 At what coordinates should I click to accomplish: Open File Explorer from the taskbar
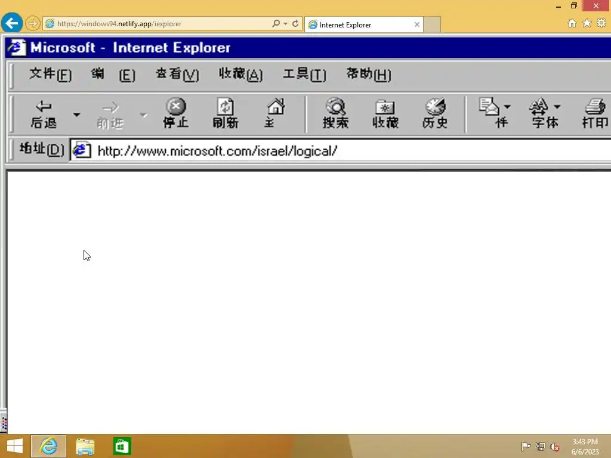(85, 446)
